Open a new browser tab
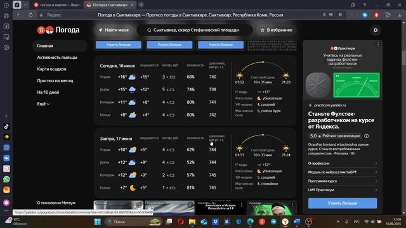This screenshot has height=228, width=406. (141, 5)
